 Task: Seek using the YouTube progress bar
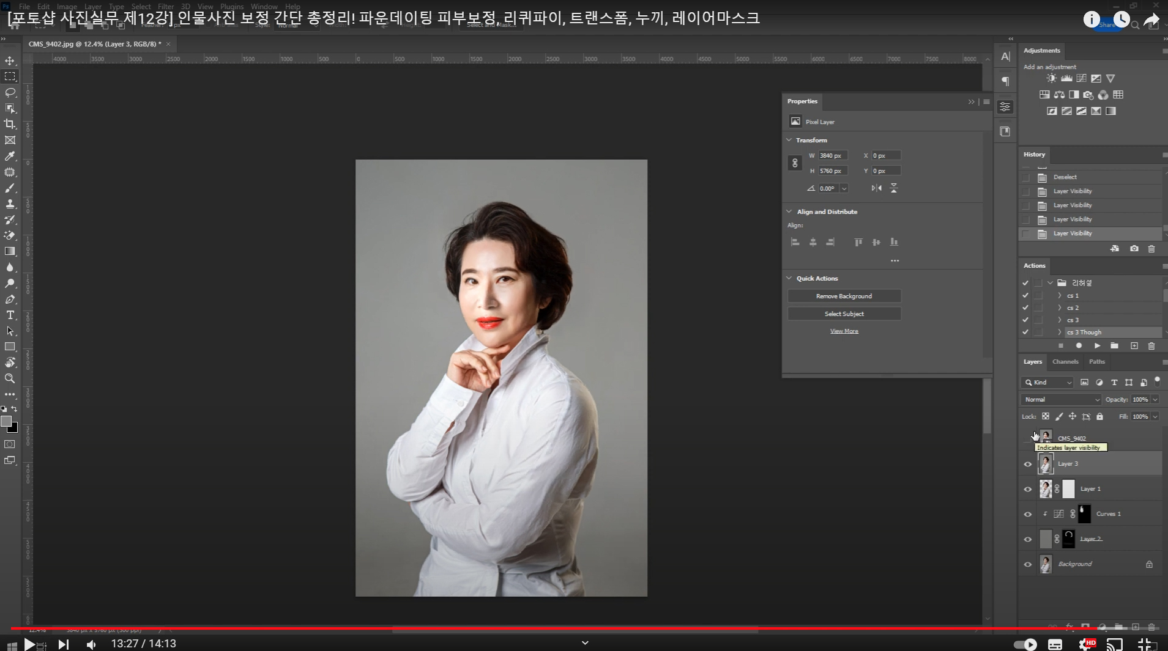click(x=584, y=628)
